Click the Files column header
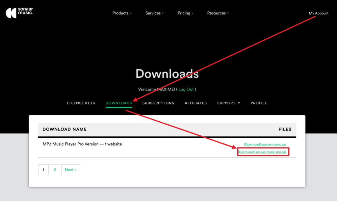 [285, 129]
